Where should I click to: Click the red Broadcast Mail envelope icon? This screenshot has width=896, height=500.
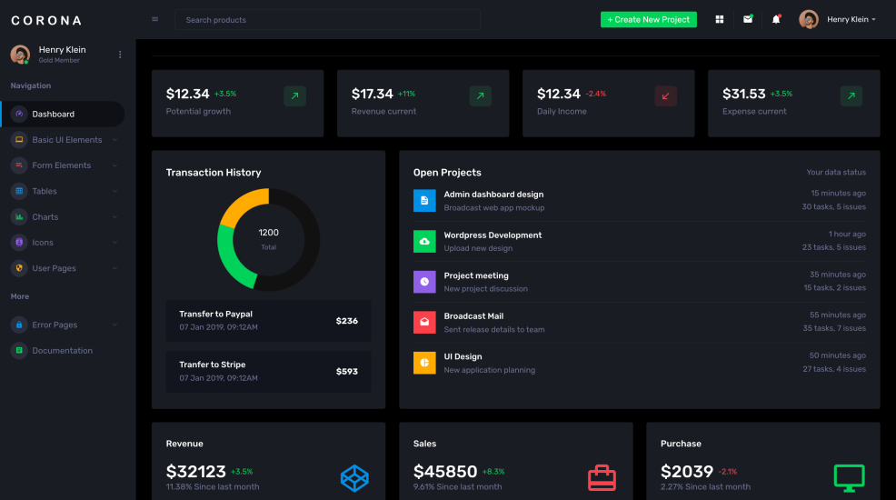pyautogui.click(x=424, y=322)
